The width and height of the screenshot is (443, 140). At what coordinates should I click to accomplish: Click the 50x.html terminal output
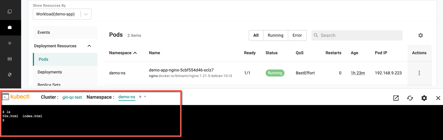click(10, 116)
